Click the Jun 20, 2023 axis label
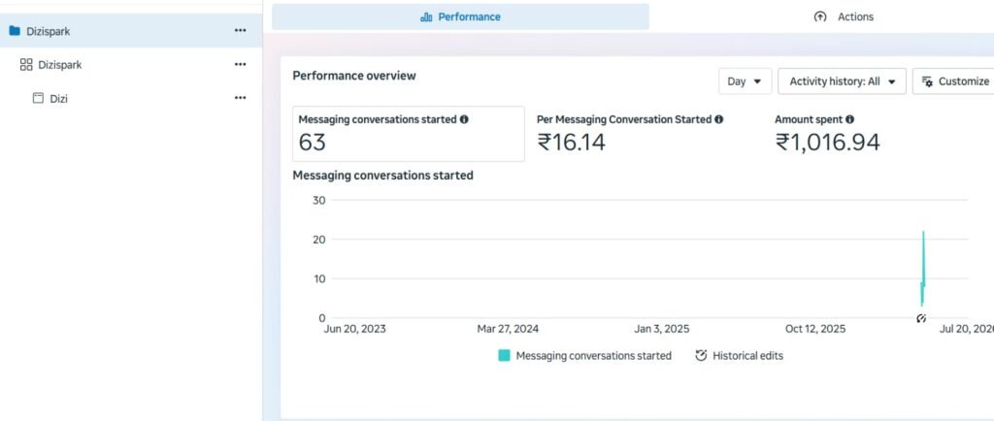The width and height of the screenshot is (994, 421). (x=354, y=329)
